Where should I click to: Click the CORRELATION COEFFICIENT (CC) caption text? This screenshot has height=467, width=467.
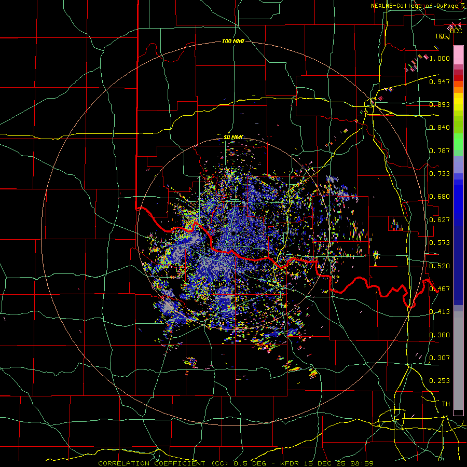pos(163,463)
